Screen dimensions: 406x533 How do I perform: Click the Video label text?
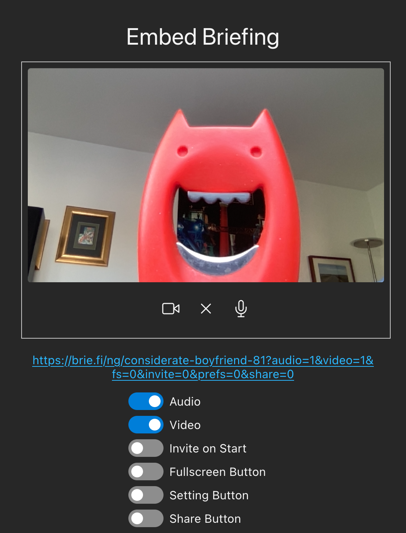point(184,425)
